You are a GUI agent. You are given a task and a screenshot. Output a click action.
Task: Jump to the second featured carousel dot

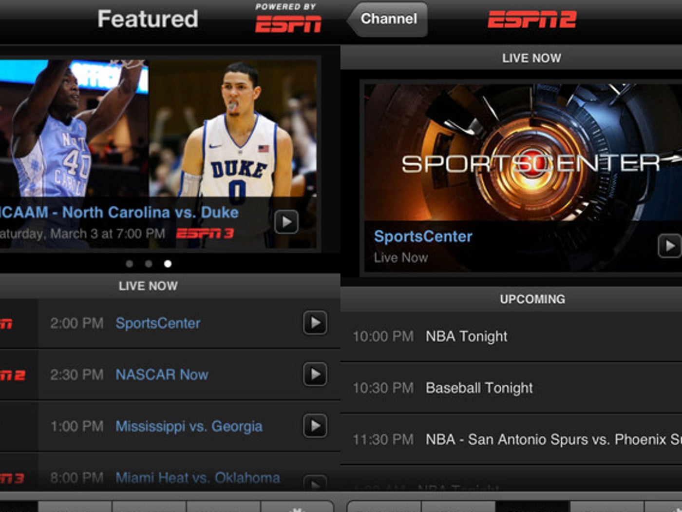(149, 264)
